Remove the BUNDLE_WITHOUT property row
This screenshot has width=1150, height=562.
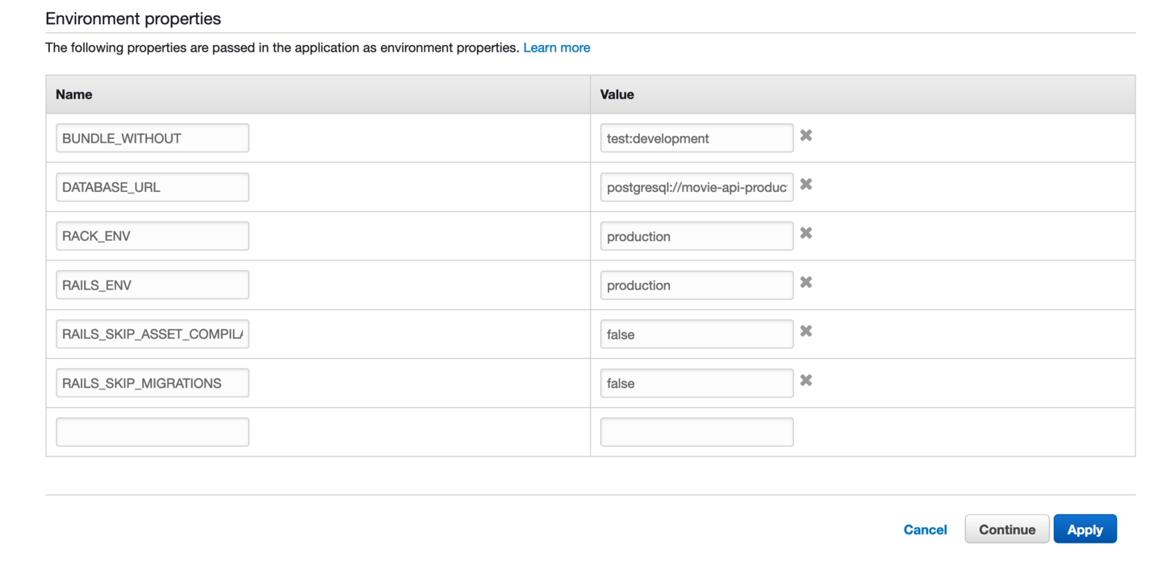(x=805, y=135)
